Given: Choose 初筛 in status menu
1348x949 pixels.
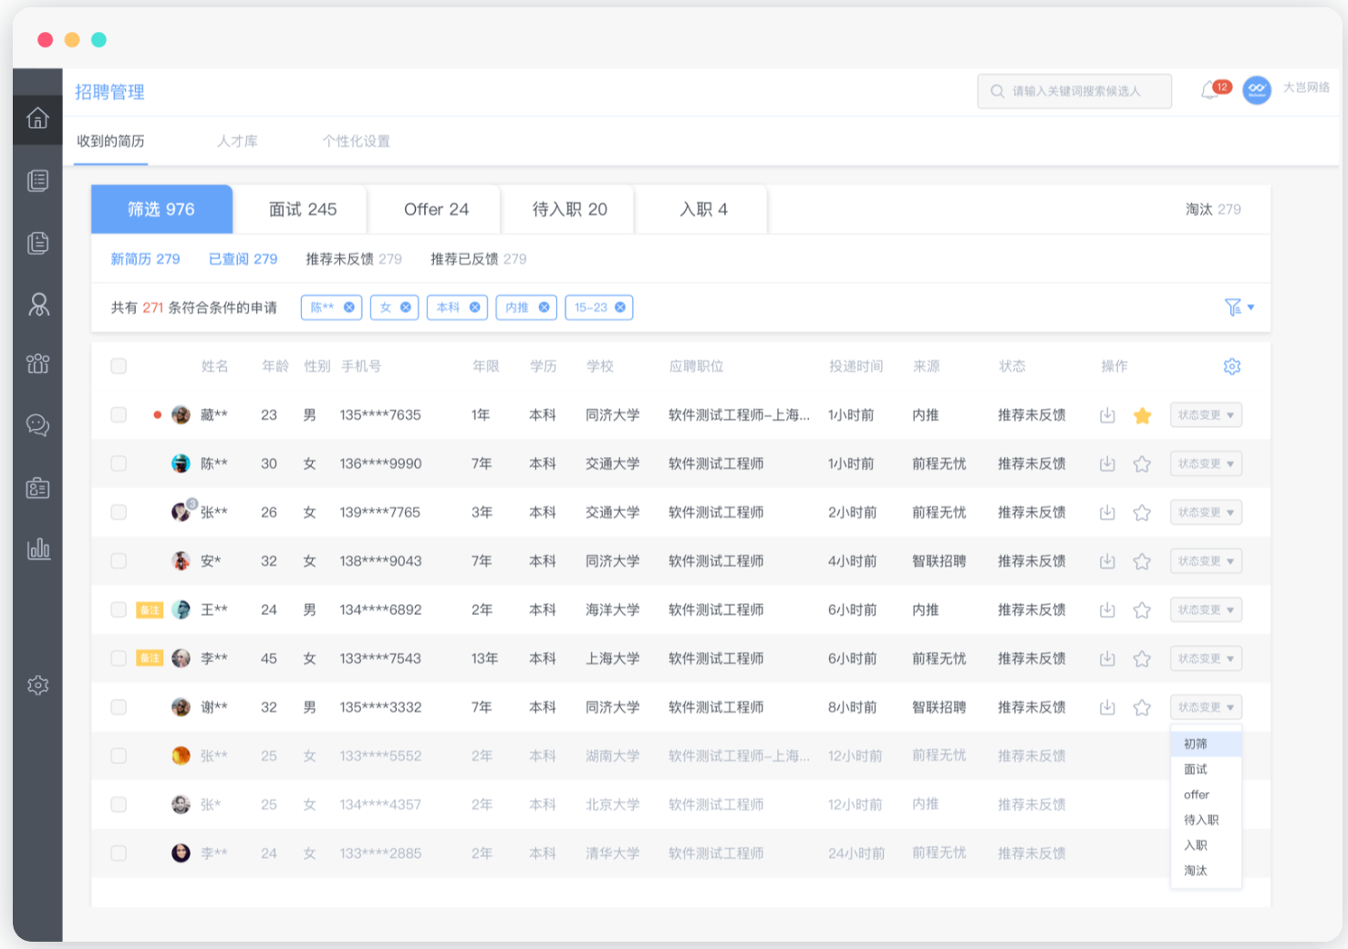Looking at the screenshot, I should [1206, 744].
